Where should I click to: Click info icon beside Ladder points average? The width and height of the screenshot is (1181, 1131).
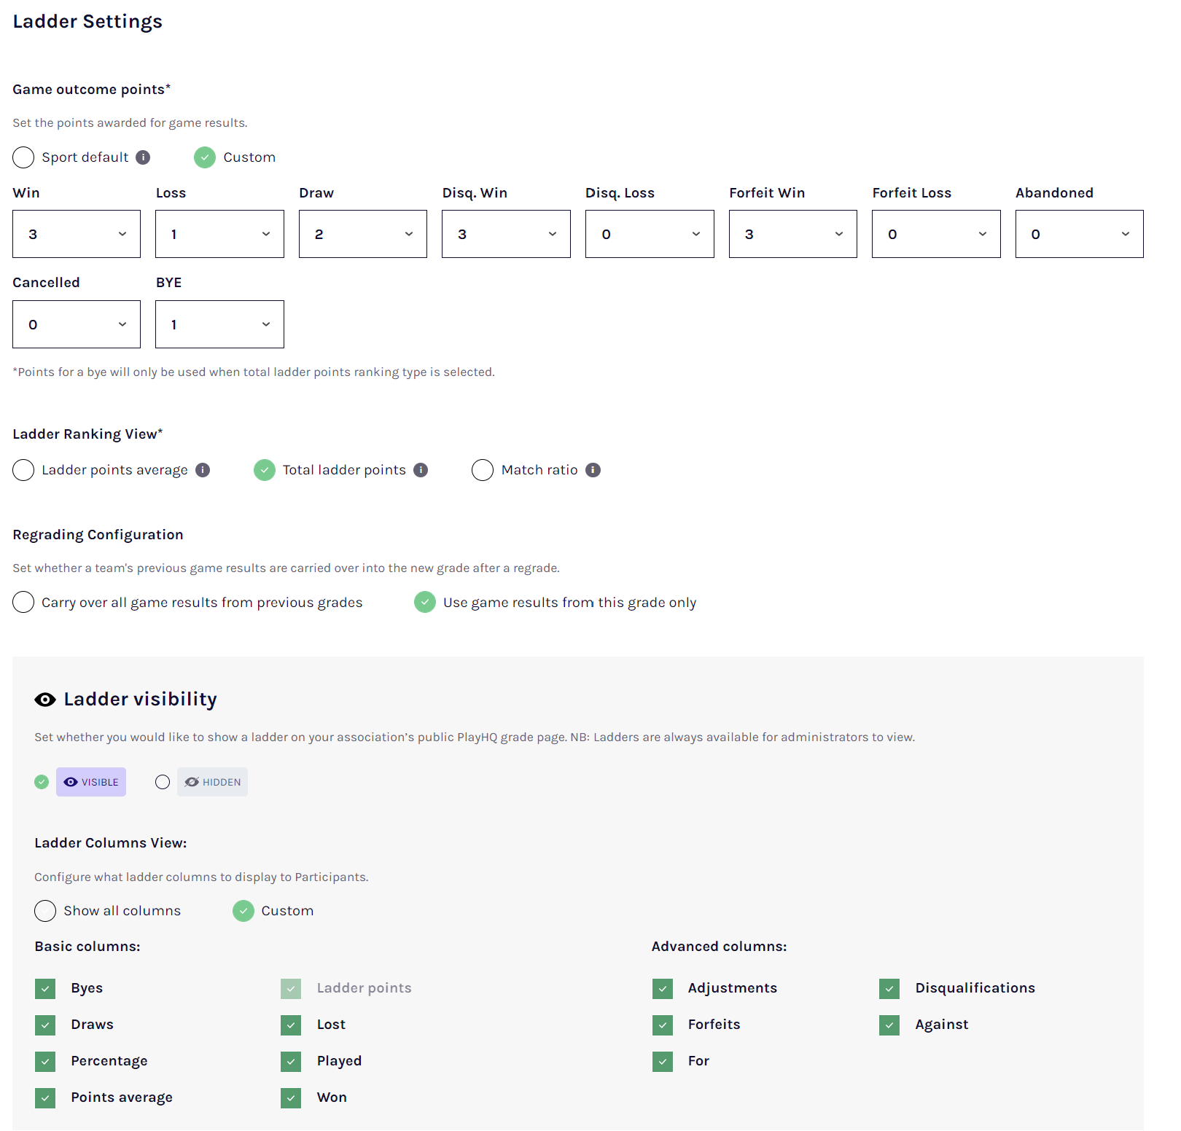tap(203, 470)
